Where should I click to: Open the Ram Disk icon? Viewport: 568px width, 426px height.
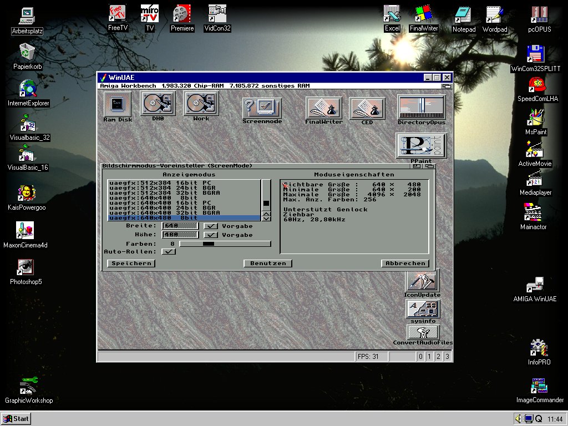click(117, 104)
